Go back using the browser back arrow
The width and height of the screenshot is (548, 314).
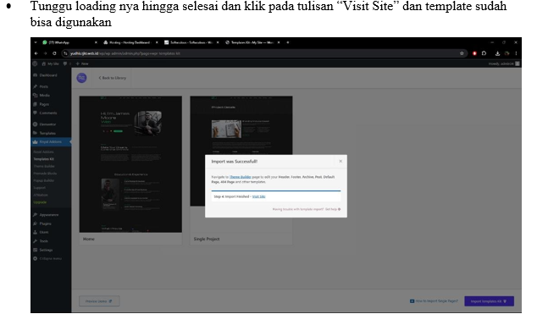[x=36, y=53]
